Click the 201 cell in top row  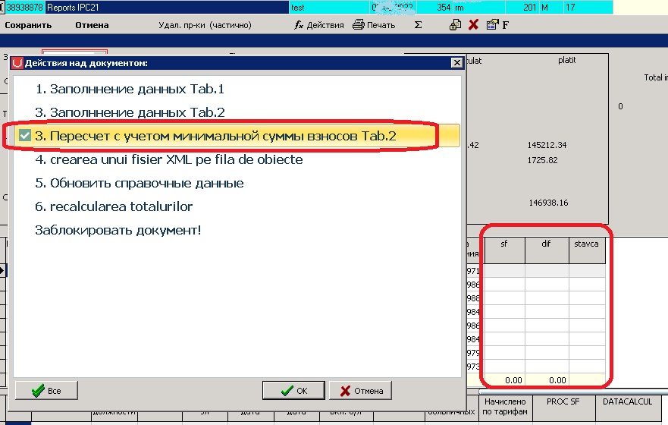522,8
